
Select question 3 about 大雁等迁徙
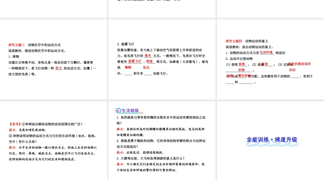pos(151,158)
